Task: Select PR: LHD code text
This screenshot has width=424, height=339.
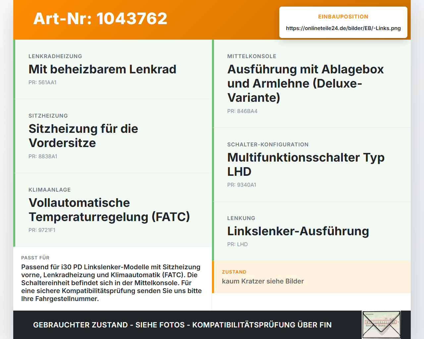Action: [x=238, y=244]
